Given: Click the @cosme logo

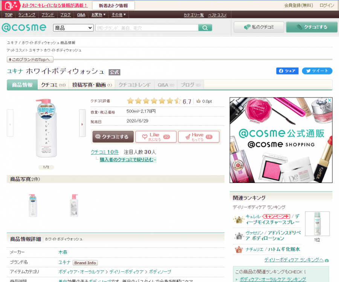Looking at the screenshot, I should [x=24, y=27].
